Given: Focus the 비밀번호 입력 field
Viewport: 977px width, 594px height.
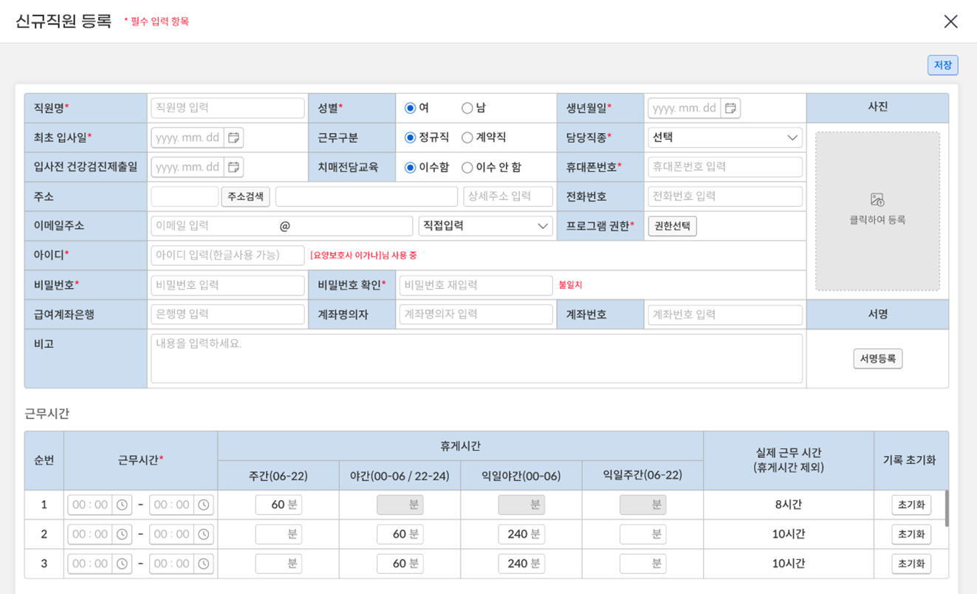Looking at the screenshot, I should point(227,285).
